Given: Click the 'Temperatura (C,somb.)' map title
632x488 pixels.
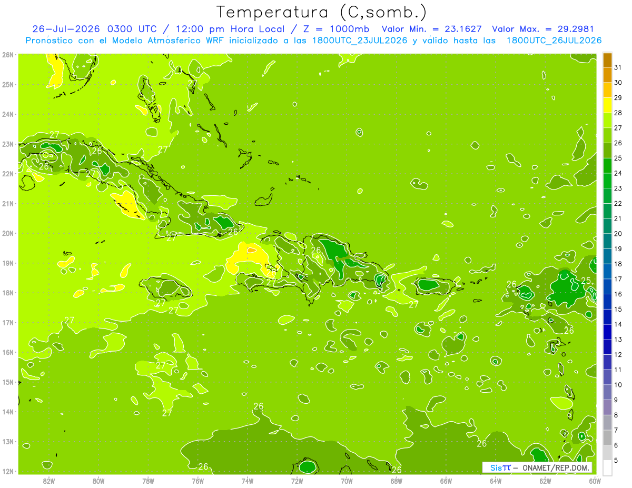Looking at the screenshot, I should (x=322, y=12).
